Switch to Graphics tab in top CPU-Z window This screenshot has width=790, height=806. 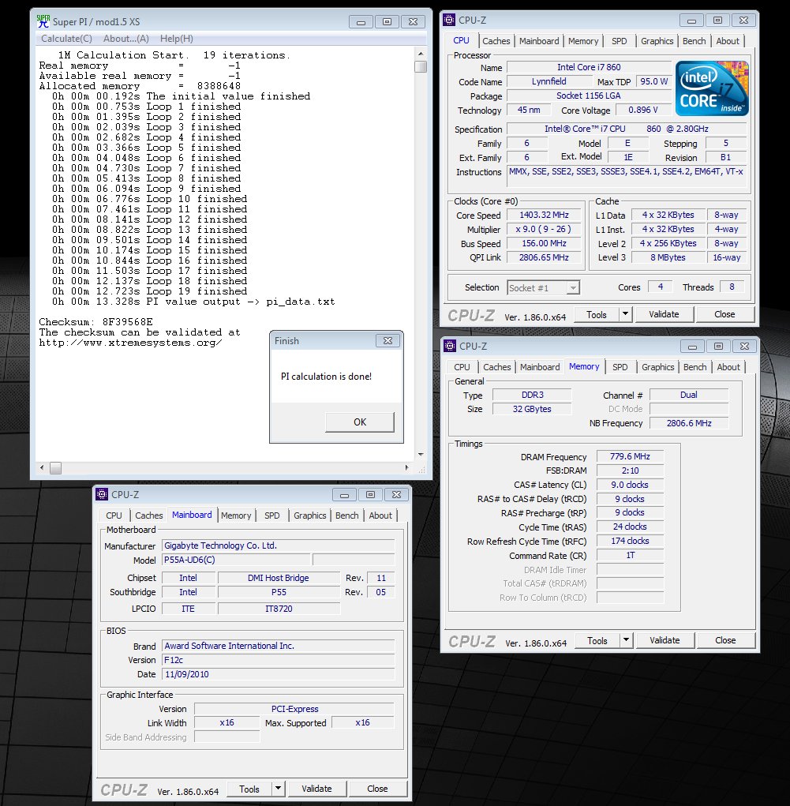657,41
